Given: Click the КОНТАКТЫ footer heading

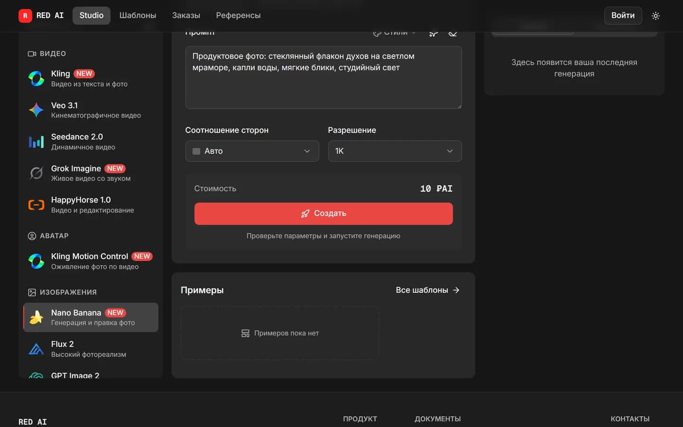Looking at the screenshot, I should 630,419.
